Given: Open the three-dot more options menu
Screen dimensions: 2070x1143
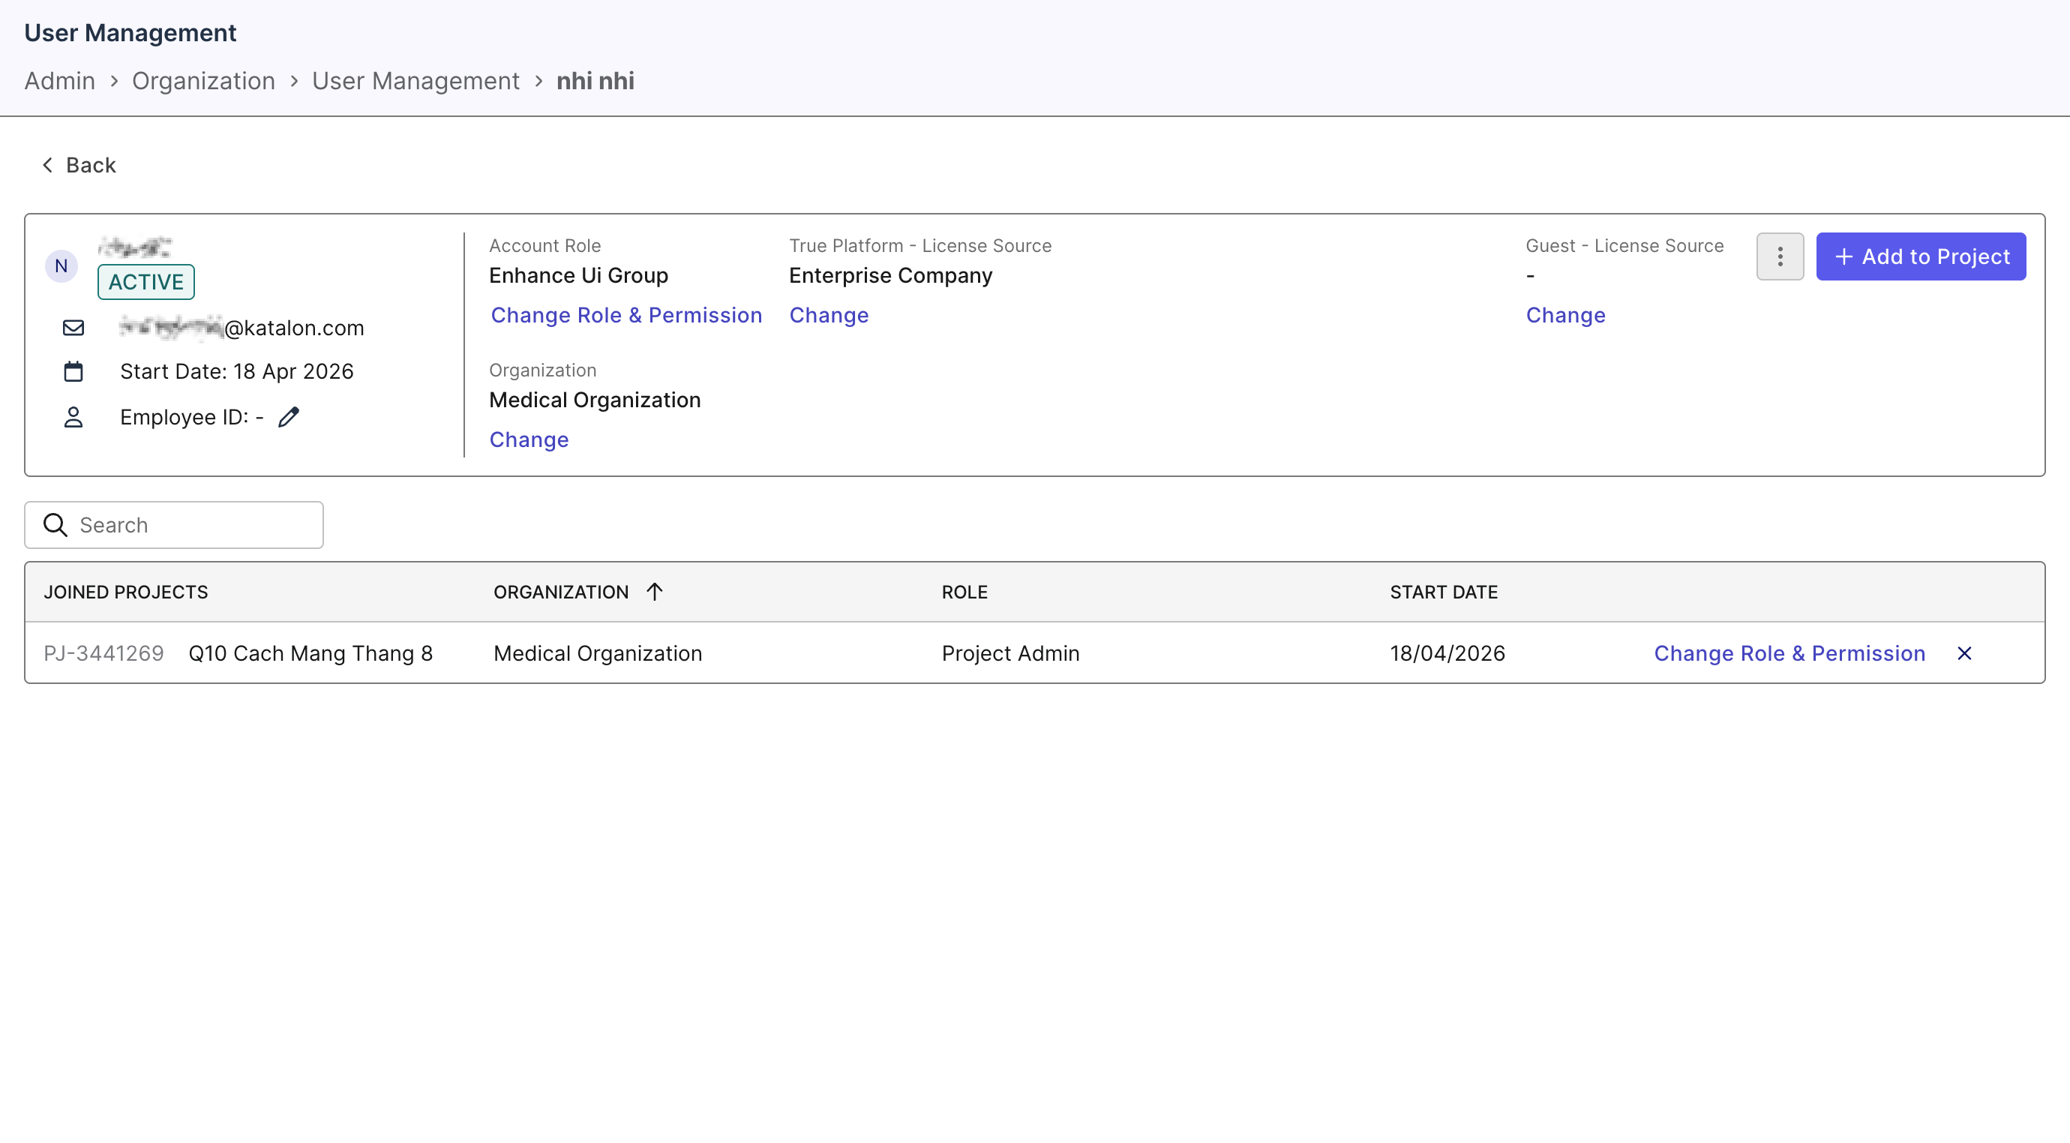Looking at the screenshot, I should tap(1779, 256).
